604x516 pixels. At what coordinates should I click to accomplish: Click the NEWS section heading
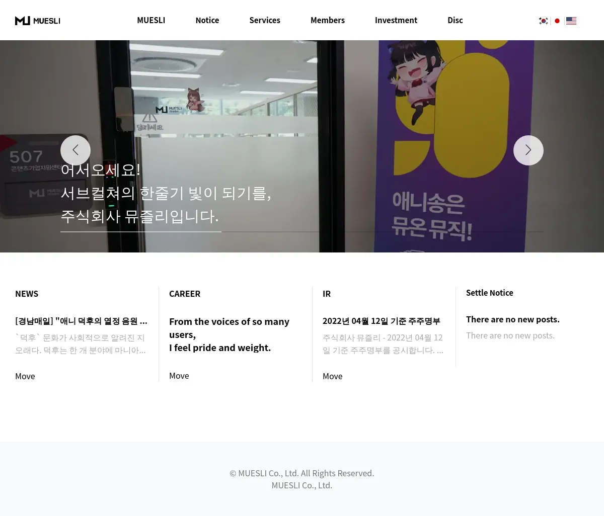click(27, 294)
